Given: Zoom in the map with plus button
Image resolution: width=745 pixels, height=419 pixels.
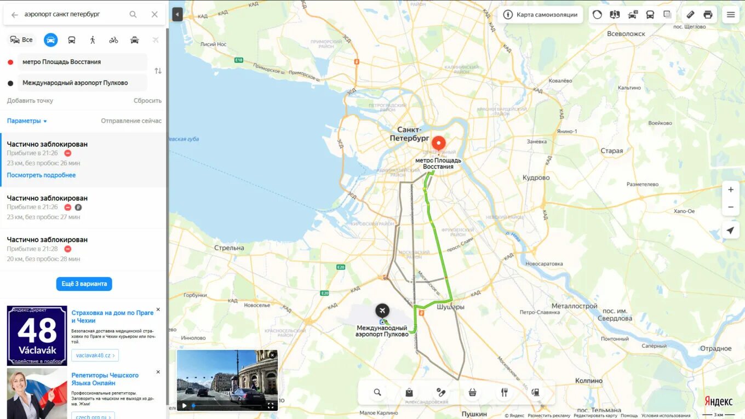Looking at the screenshot, I should pos(730,190).
